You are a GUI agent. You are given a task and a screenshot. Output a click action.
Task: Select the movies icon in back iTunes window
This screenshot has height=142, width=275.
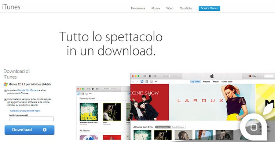click(82, 94)
